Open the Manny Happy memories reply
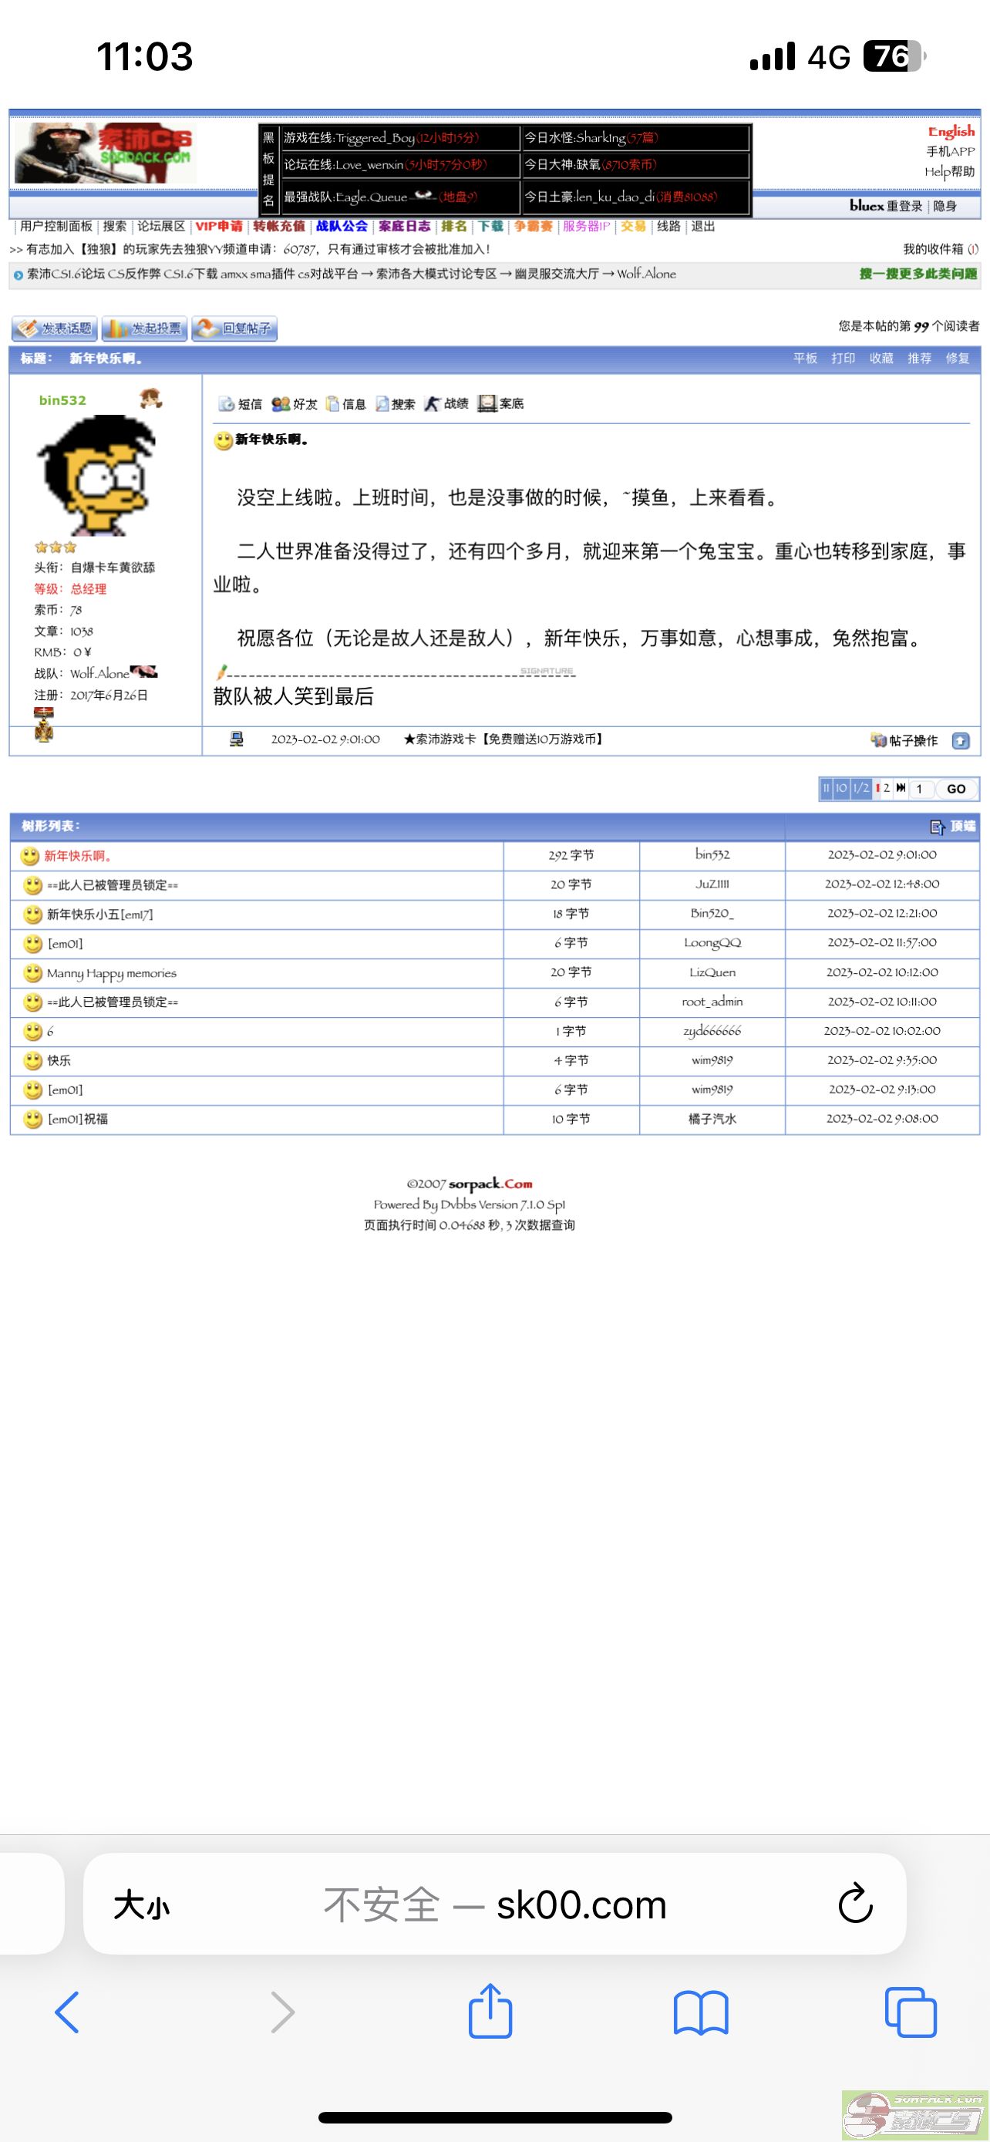This screenshot has width=990, height=2142. [x=111, y=973]
